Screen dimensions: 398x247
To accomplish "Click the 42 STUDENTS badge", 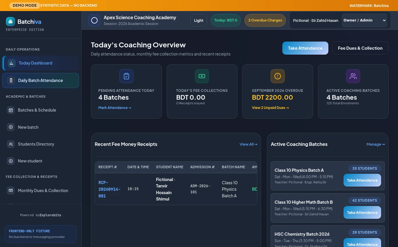I will [364, 201].
